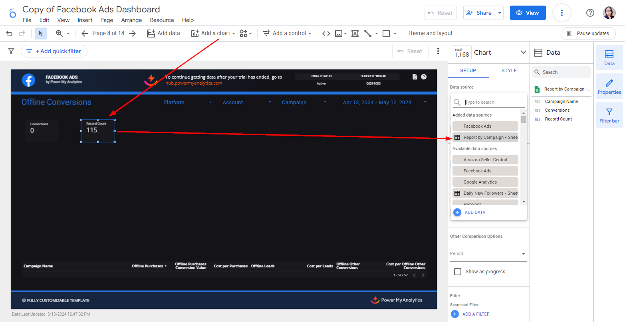
Task: Insert a text box icon
Action: [355, 34]
